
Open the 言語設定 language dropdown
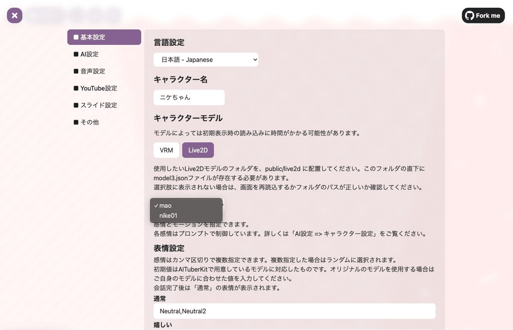[206, 59]
